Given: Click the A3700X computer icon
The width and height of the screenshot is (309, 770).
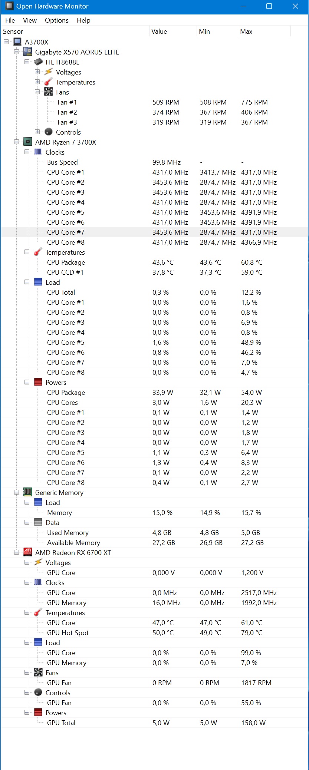Looking at the screenshot, I should pyautogui.click(x=17, y=42).
